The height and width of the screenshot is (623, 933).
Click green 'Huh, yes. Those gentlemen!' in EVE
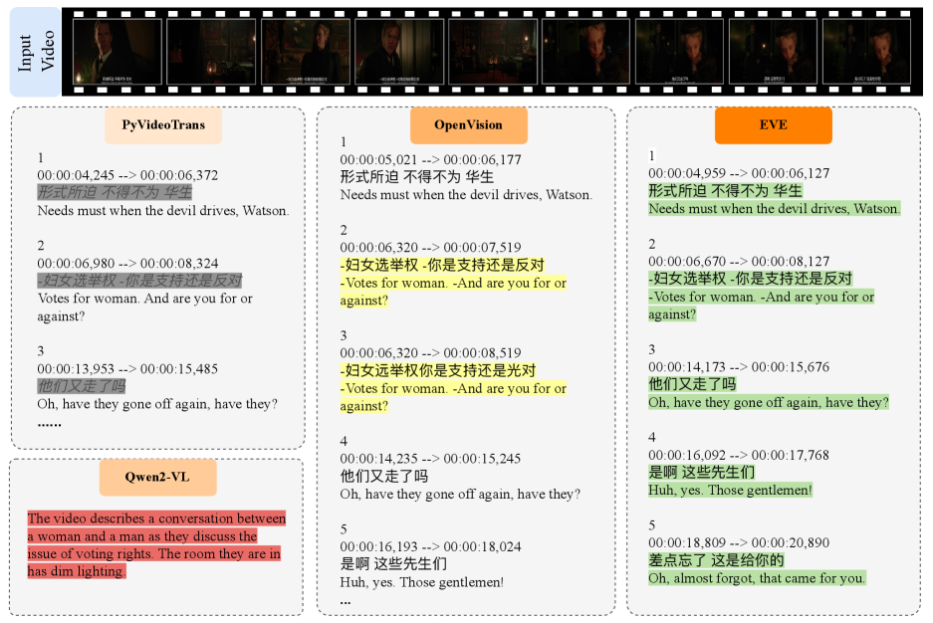[x=730, y=491]
